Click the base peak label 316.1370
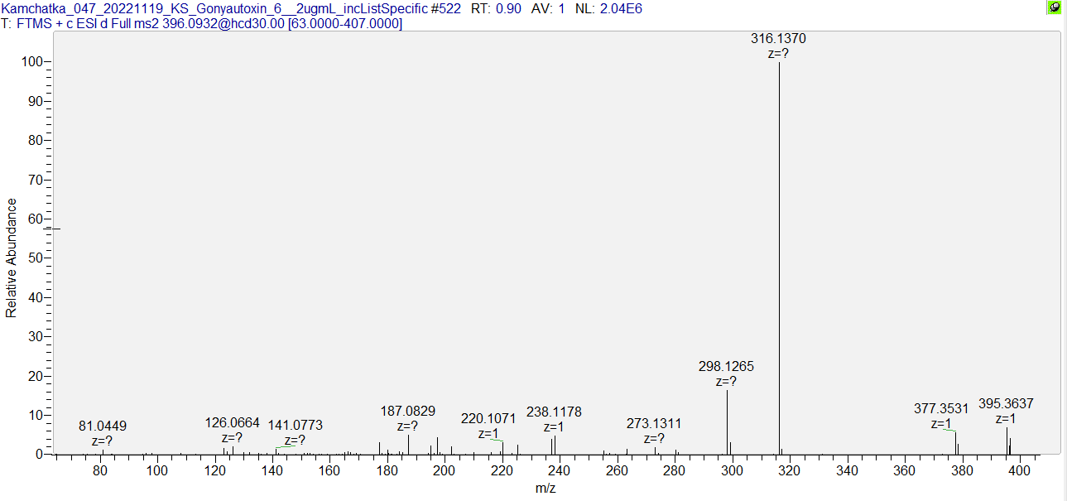 (x=778, y=38)
